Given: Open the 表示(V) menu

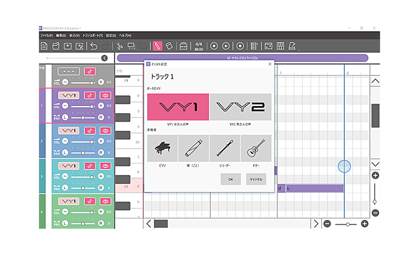Looking at the screenshot, I should pos(74,35).
